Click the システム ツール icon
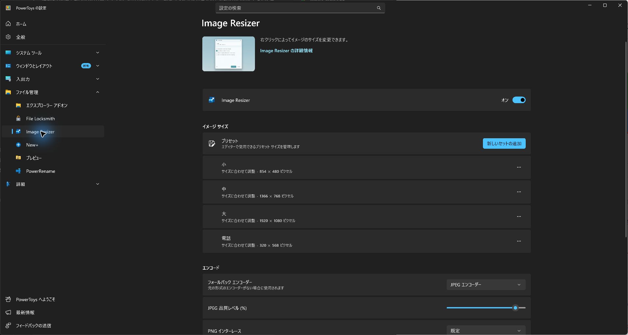Screen dimensions: 628x335 pos(8,53)
